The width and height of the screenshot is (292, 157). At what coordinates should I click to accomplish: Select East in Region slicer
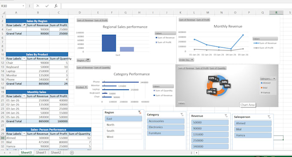123,119
